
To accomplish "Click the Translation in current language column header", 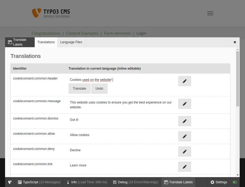I will 105,69.
